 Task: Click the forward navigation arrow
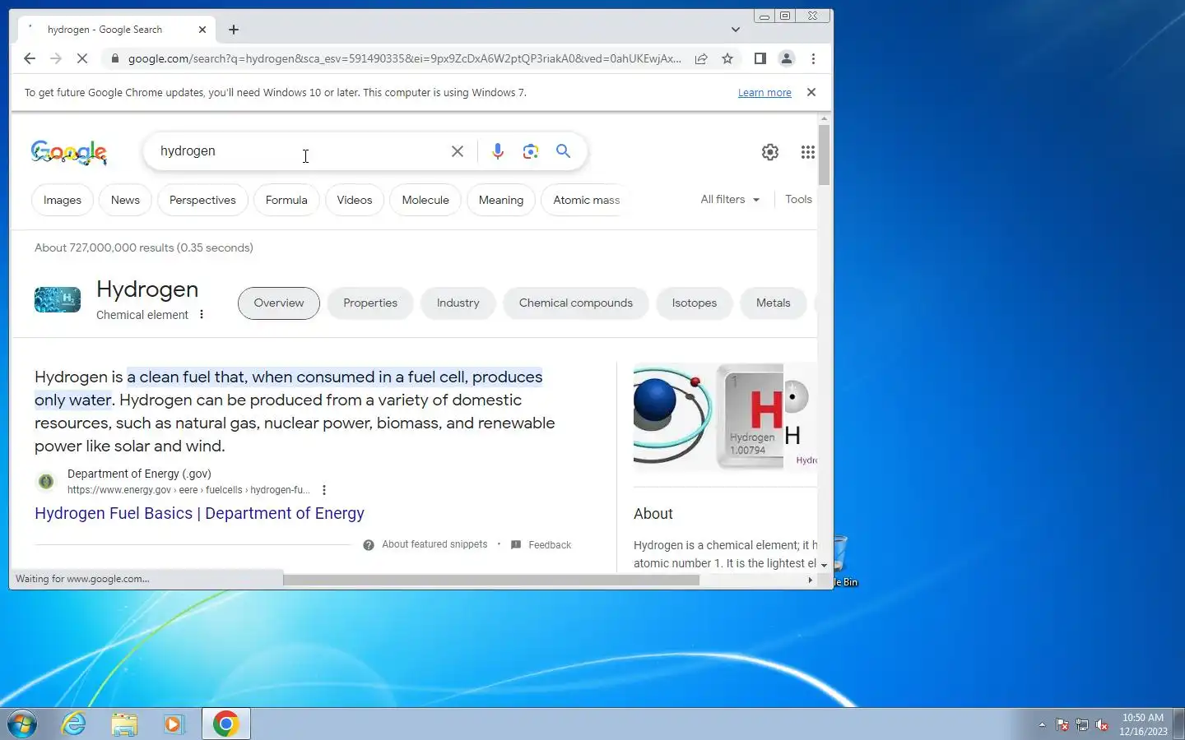point(56,58)
